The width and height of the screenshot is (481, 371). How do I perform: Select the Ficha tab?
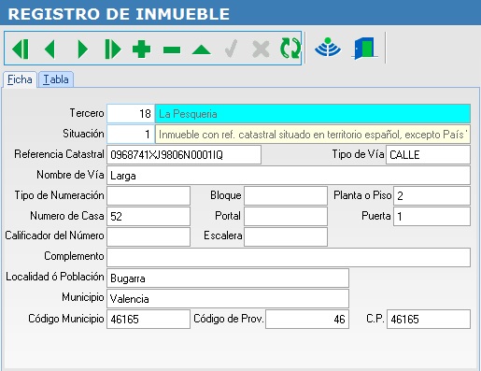(x=20, y=79)
